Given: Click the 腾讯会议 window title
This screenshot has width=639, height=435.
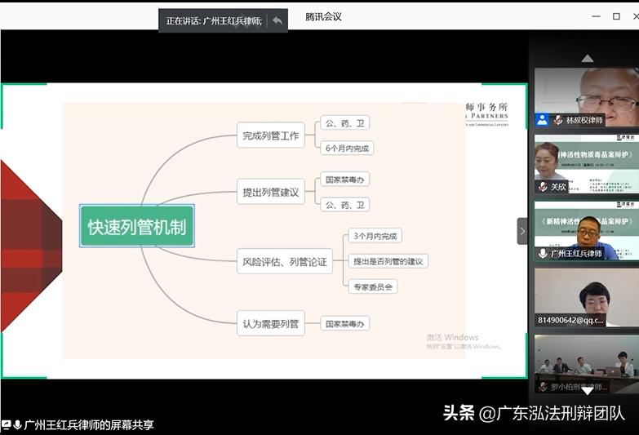Looking at the screenshot, I should click(x=323, y=16).
